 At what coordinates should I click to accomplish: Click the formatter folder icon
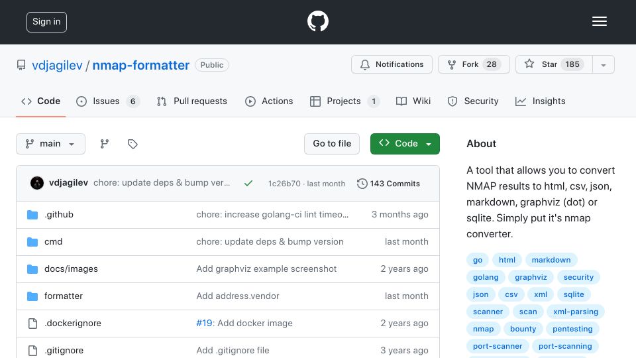pyautogui.click(x=32, y=296)
